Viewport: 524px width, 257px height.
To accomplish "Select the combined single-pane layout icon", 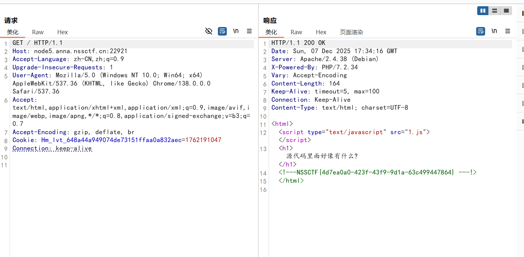I will pyautogui.click(x=506, y=11).
